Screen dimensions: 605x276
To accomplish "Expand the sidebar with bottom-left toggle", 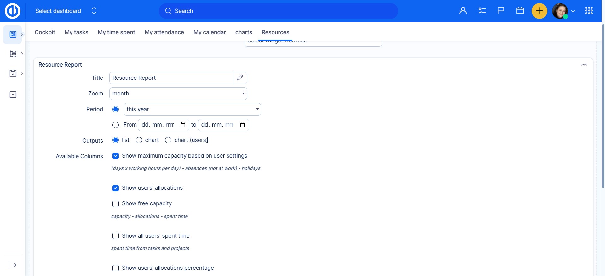I will point(12,265).
